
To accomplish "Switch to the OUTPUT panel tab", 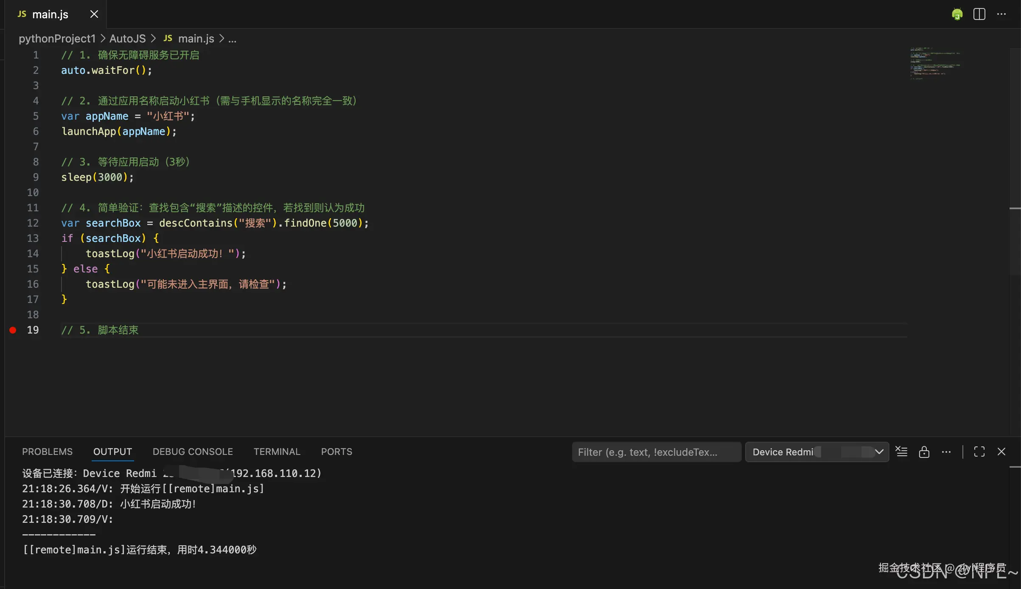I will 112,452.
